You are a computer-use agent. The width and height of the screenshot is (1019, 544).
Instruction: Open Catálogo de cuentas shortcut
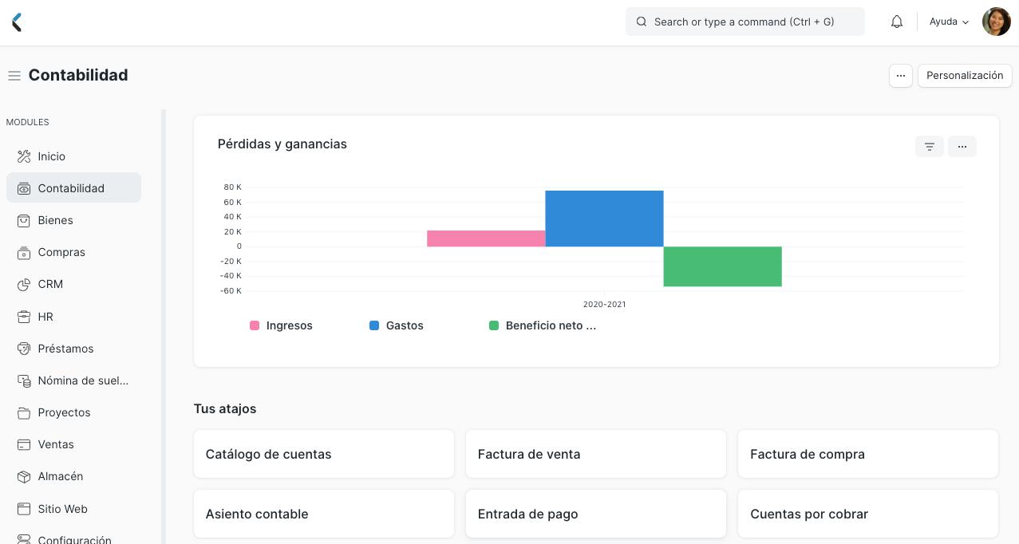[324, 454]
